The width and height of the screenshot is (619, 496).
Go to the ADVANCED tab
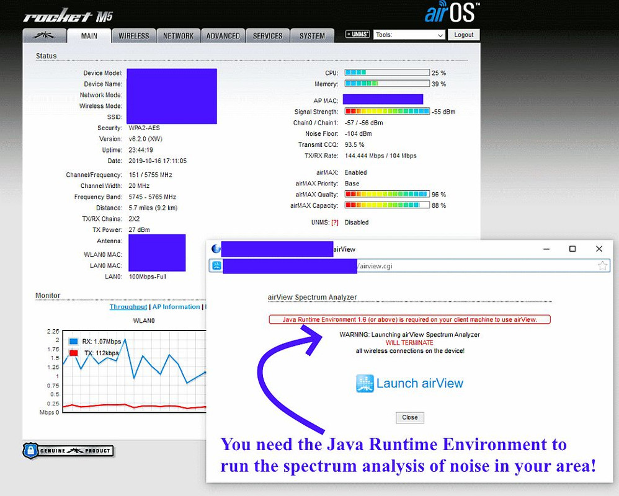click(223, 35)
